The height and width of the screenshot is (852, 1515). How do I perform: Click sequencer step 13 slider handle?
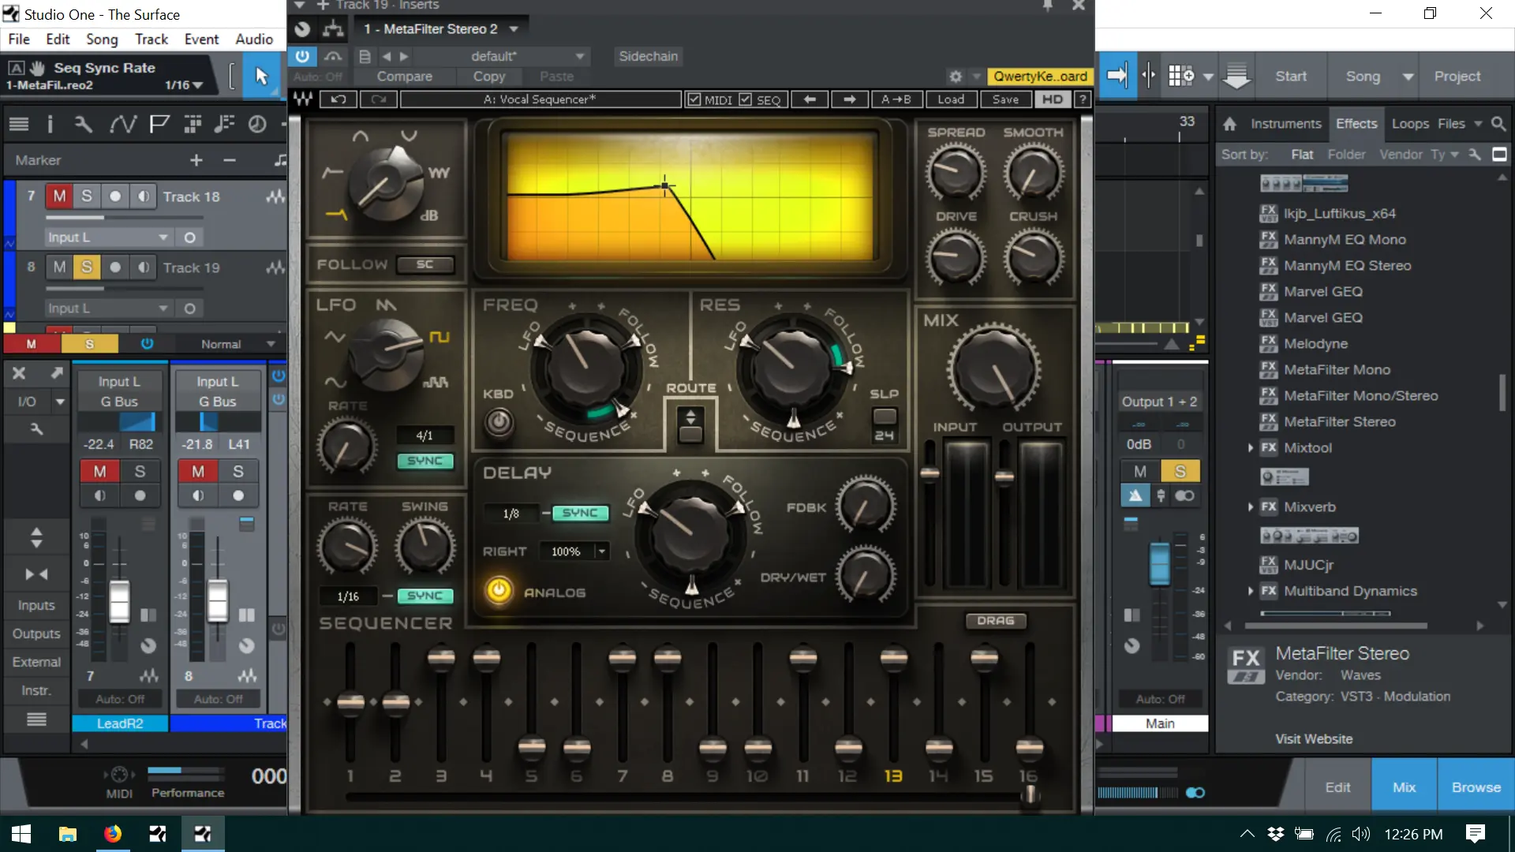893,657
